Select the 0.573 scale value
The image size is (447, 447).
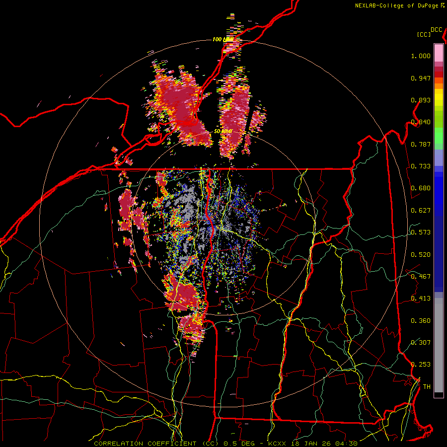tap(421, 232)
